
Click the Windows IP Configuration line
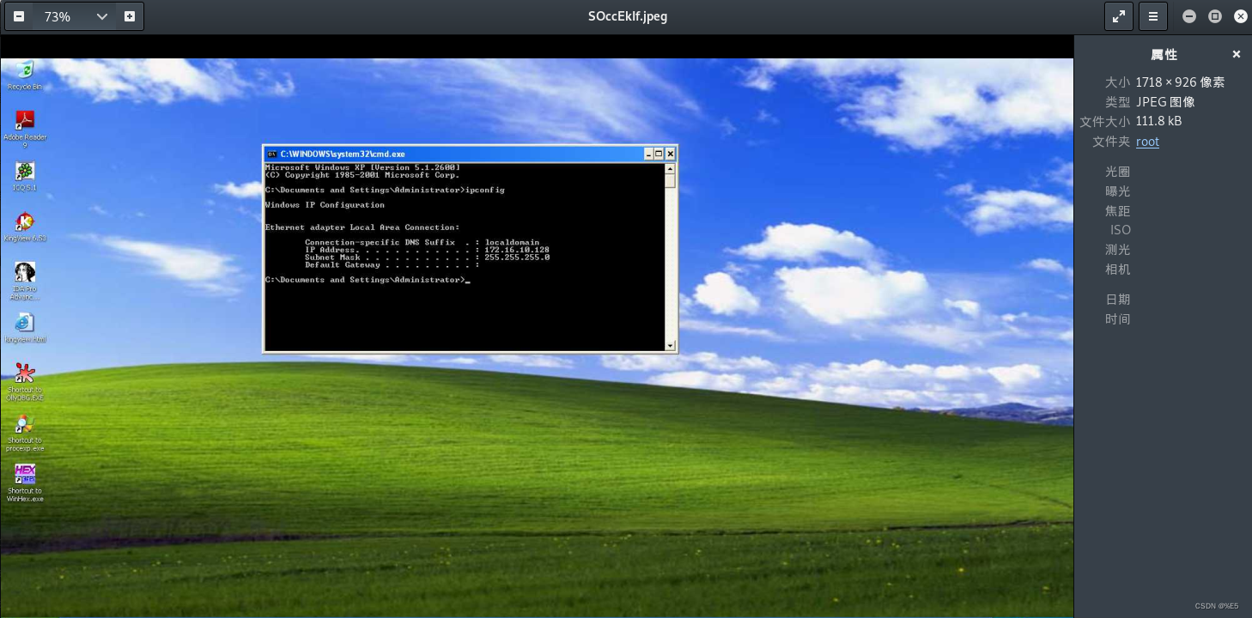325,205
